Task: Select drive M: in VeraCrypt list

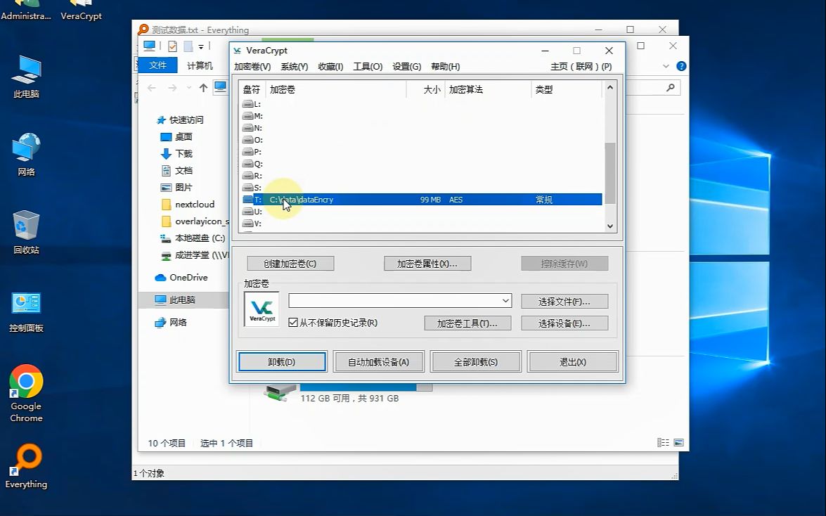Action: pos(252,116)
